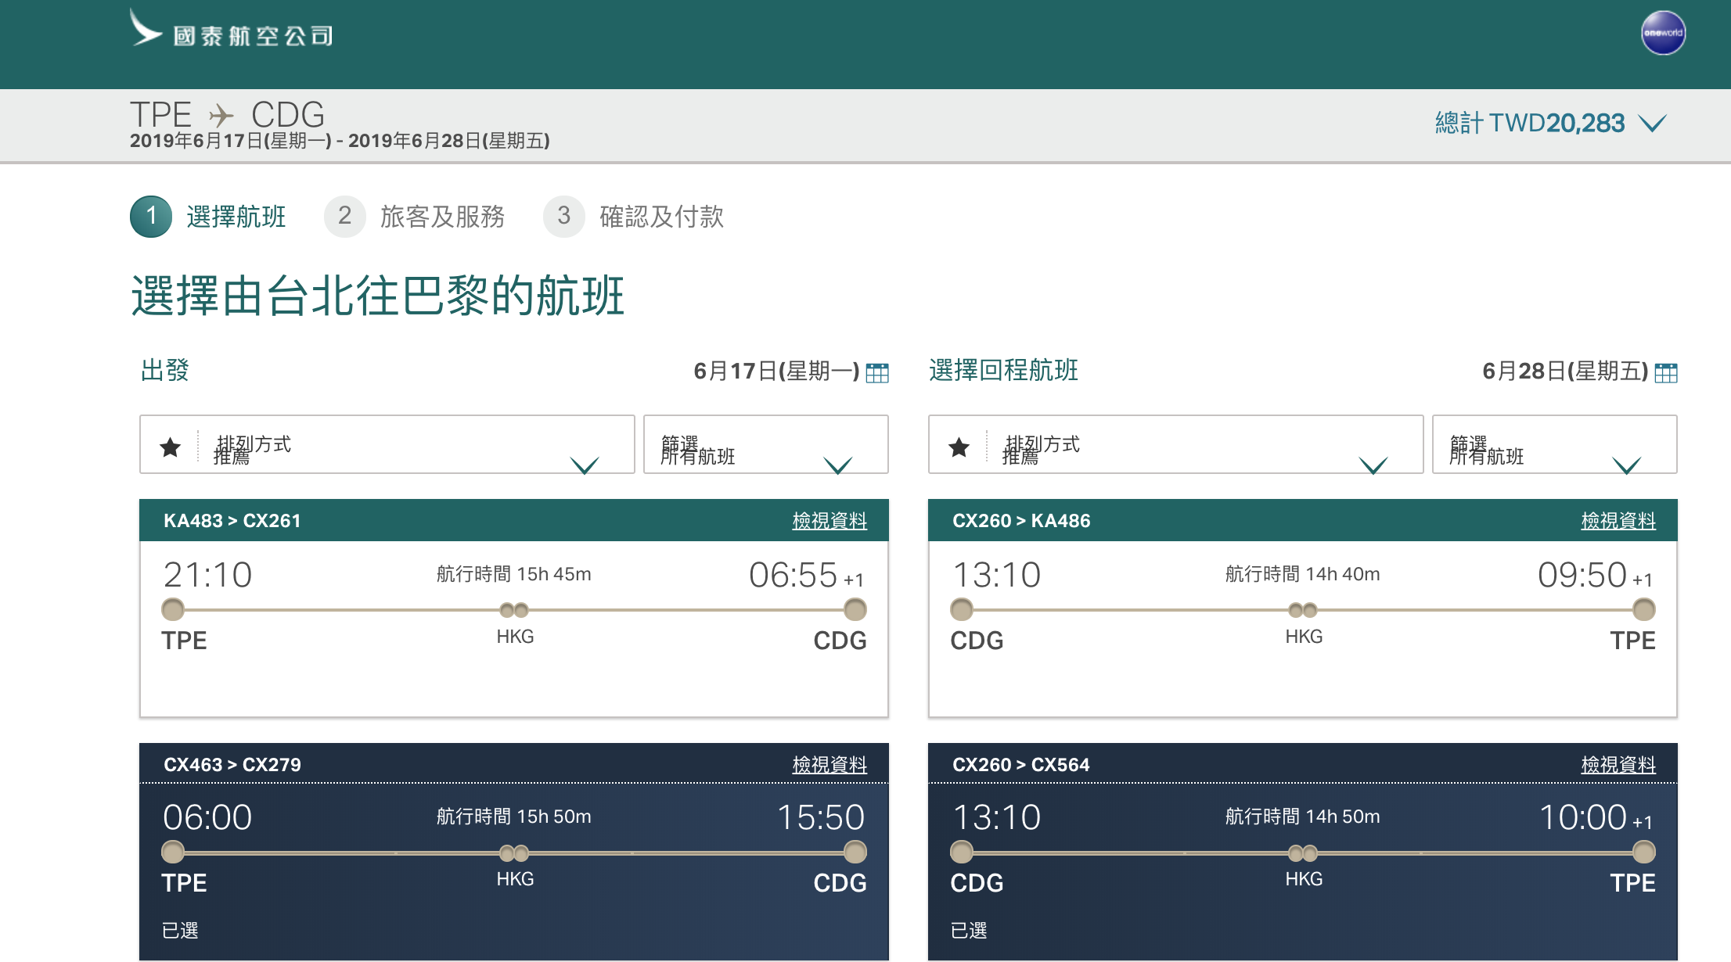Click arrival time 15:50 on CX463

[x=821, y=817]
